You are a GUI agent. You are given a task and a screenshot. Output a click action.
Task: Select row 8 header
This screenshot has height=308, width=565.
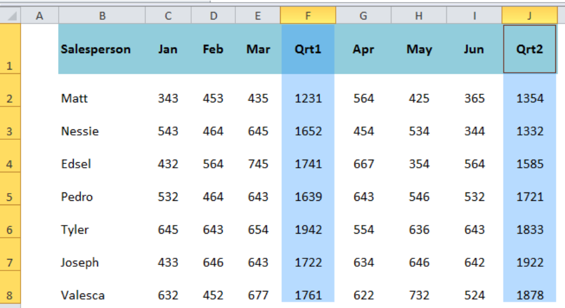tap(10, 287)
